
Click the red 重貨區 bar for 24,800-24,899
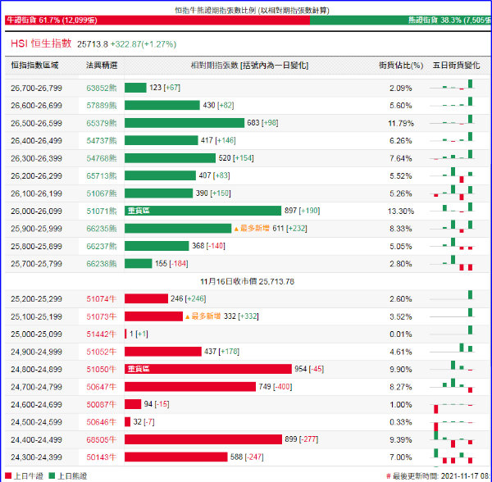207,370
